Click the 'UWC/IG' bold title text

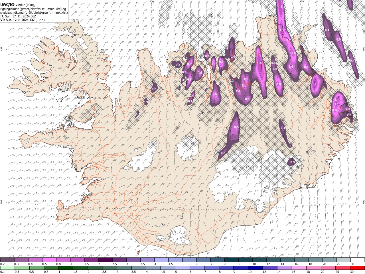(7, 5)
